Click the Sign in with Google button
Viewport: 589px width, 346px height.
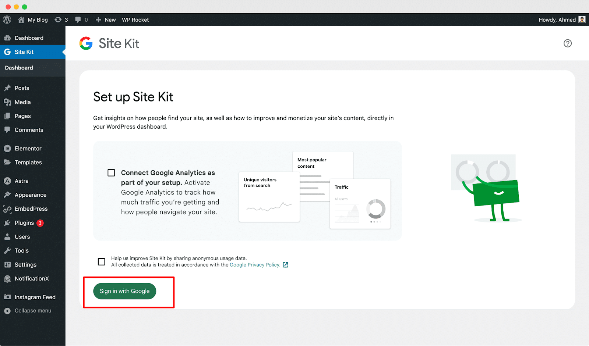click(124, 291)
